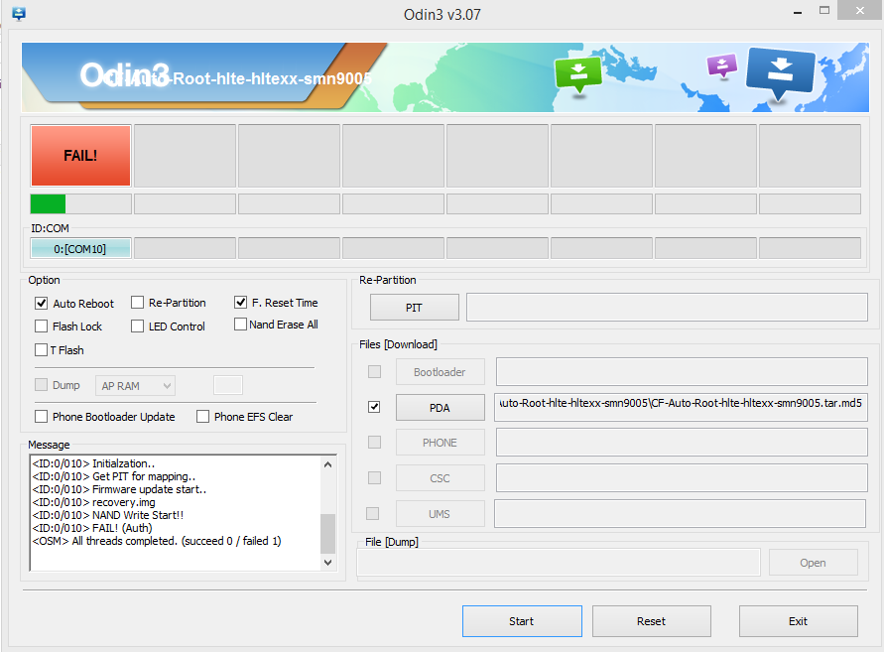Image resolution: width=884 pixels, height=652 pixels.
Task: Click the small field beside AP RAM
Action: [228, 385]
